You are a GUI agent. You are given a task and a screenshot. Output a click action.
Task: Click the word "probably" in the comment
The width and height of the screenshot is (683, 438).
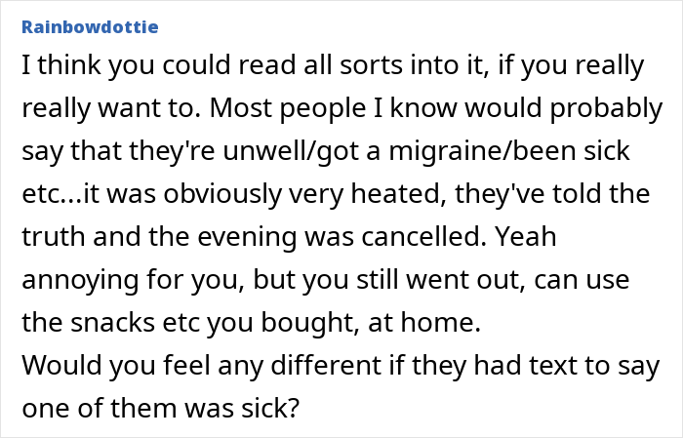click(x=607, y=108)
